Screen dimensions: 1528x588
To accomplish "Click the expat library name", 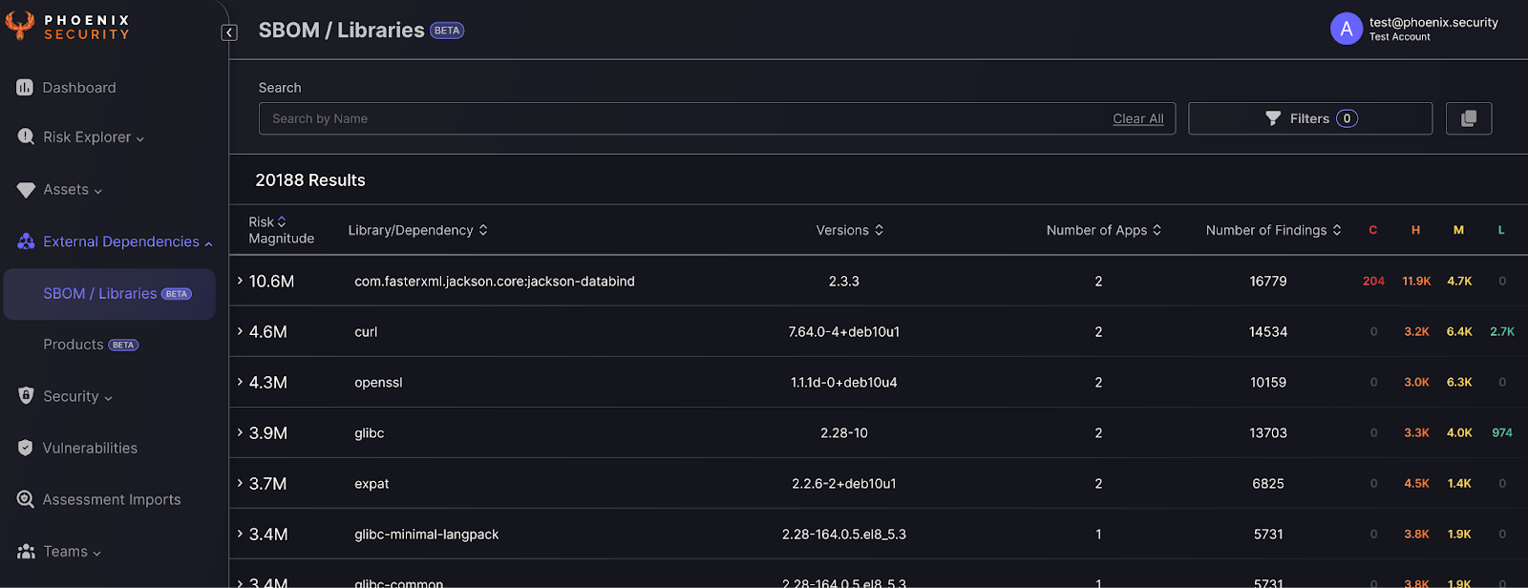I will coord(371,484).
